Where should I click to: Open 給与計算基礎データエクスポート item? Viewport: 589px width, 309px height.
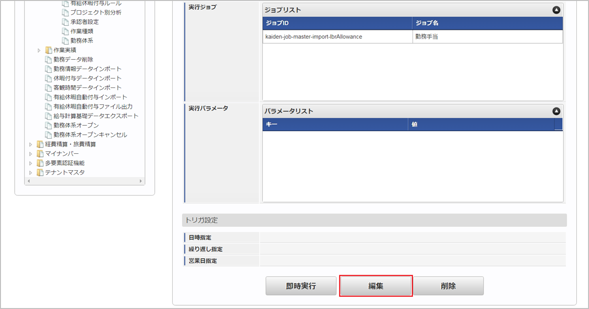coord(96,116)
